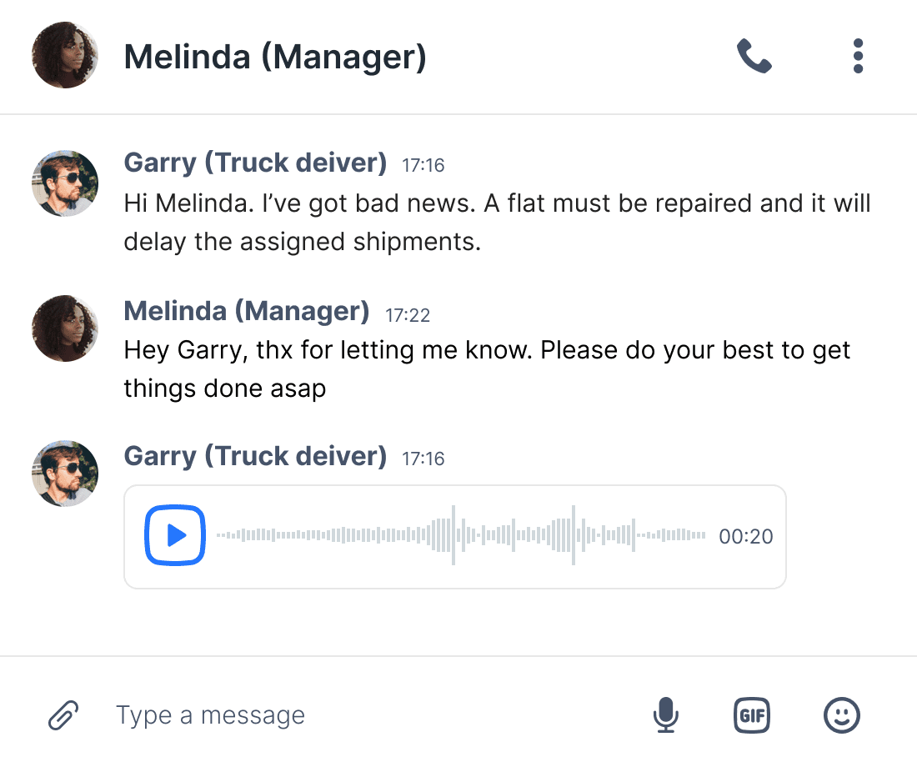Click the paperclip attachment icon
The height and width of the screenshot is (777, 917).
[63, 715]
